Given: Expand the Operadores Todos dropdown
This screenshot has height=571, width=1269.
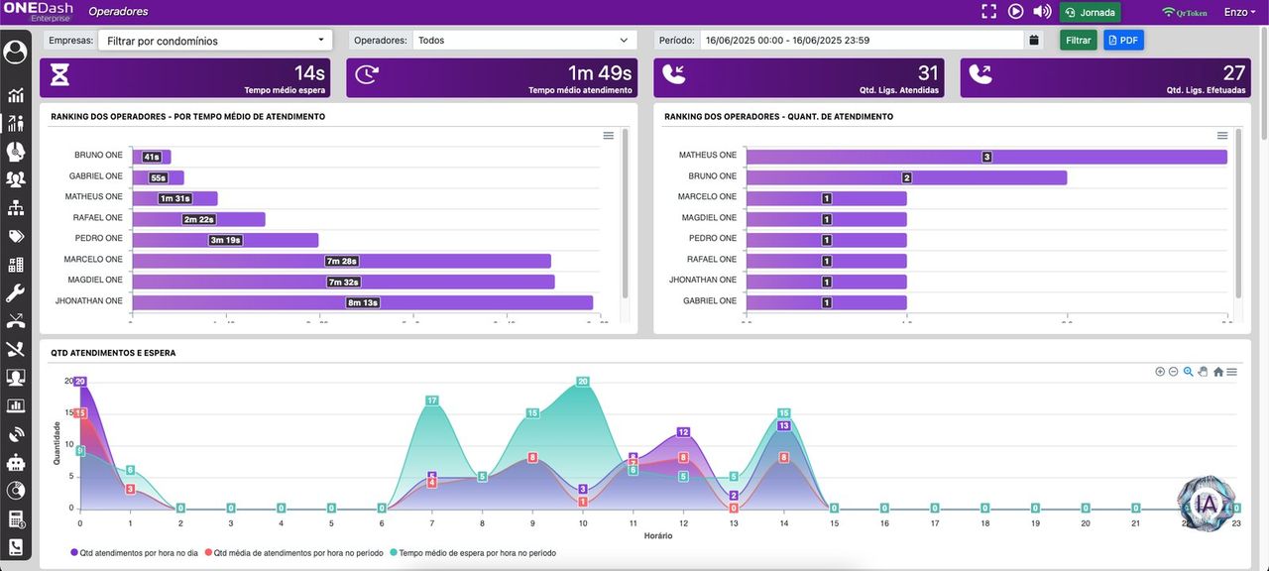Looking at the screenshot, I should coord(524,41).
